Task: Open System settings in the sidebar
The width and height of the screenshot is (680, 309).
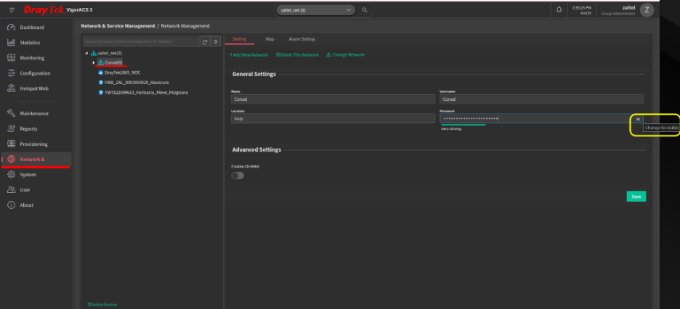Action: (28, 174)
